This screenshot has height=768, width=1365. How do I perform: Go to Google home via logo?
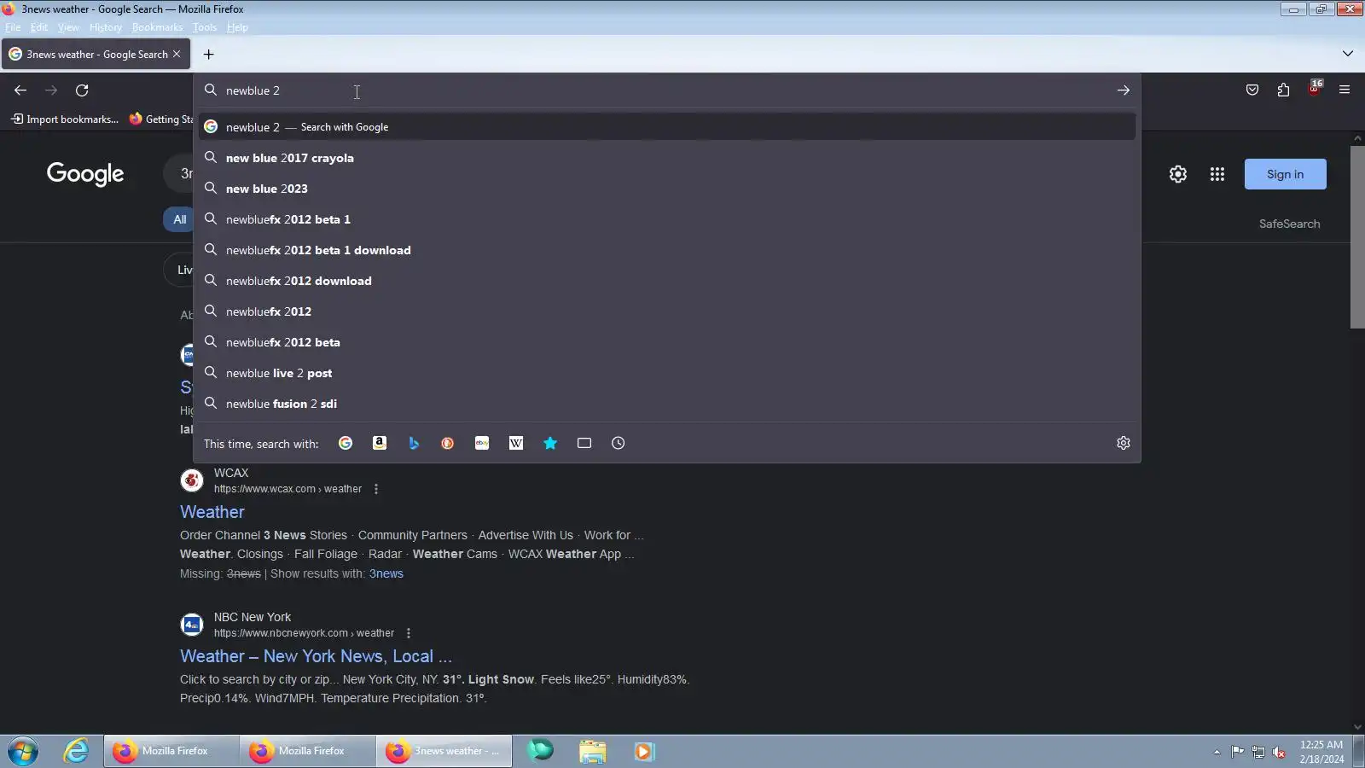(x=85, y=174)
